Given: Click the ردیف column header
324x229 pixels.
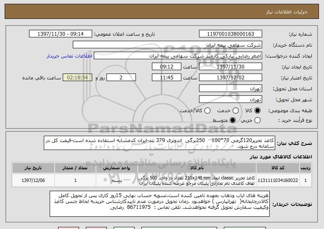Looking at the screenshot, I should 305,168.
